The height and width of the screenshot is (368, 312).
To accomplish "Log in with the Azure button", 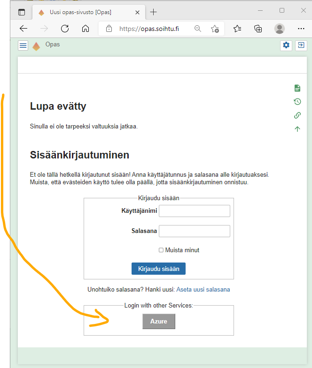I will [x=159, y=321].
